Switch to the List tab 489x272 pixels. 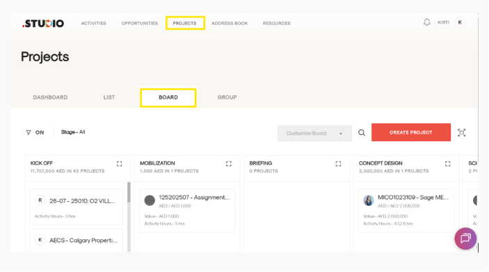click(x=109, y=97)
